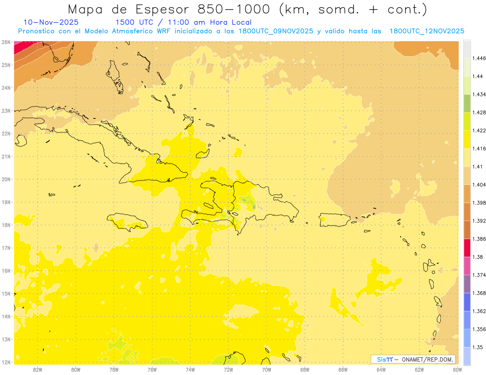
Task: Click the legend value 1.35
Action: pos(477,347)
